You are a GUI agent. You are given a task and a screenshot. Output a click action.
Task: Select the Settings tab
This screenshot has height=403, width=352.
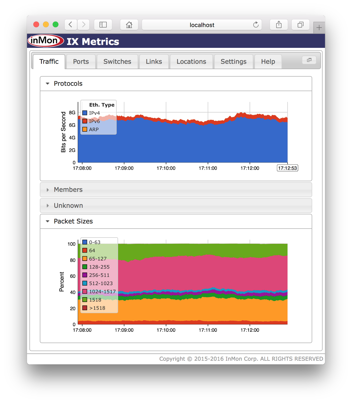(x=233, y=62)
